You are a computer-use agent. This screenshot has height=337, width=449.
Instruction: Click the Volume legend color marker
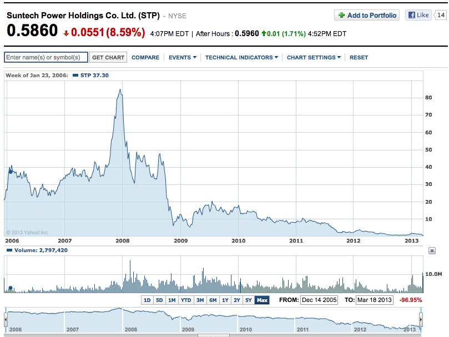tap(8, 250)
